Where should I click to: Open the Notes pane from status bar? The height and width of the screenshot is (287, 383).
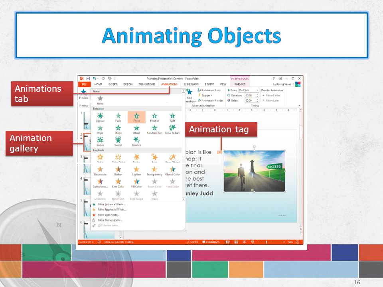tap(192, 242)
